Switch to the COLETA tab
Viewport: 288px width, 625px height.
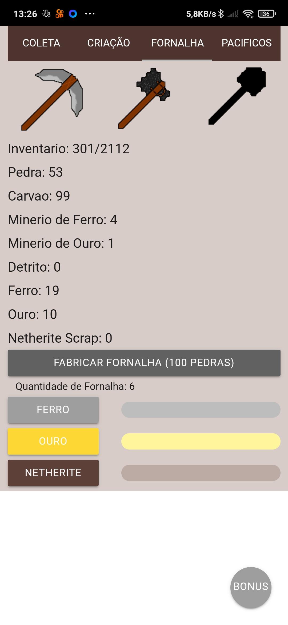pos(41,43)
